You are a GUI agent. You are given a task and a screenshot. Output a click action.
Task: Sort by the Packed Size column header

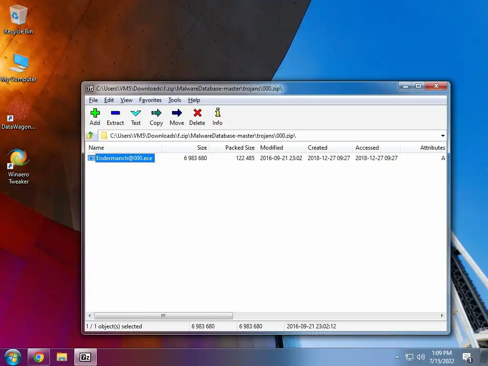point(234,148)
